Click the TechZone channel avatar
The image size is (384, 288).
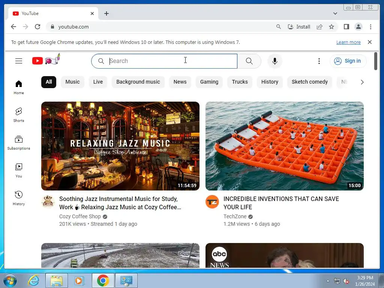pos(212,201)
